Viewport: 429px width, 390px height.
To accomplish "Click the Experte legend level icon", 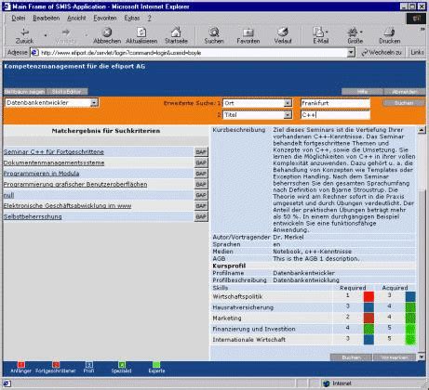I will click(x=156, y=364).
